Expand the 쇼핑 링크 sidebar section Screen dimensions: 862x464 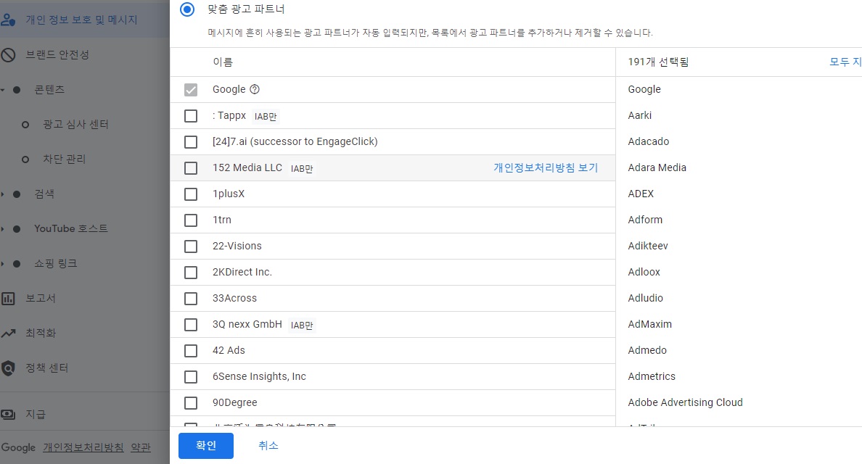[3, 264]
